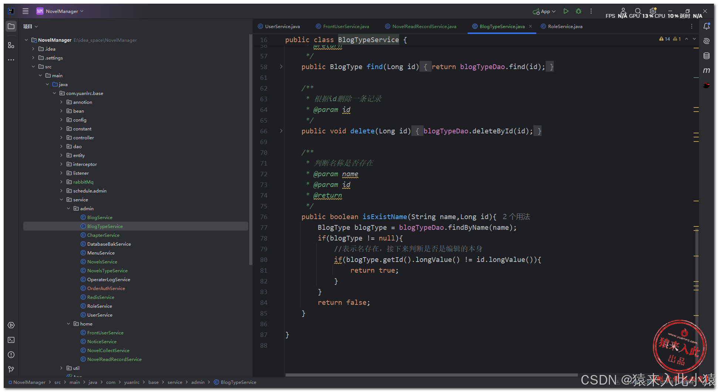
Task: Debug the App configuration
Action: pyautogui.click(x=579, y=11)
